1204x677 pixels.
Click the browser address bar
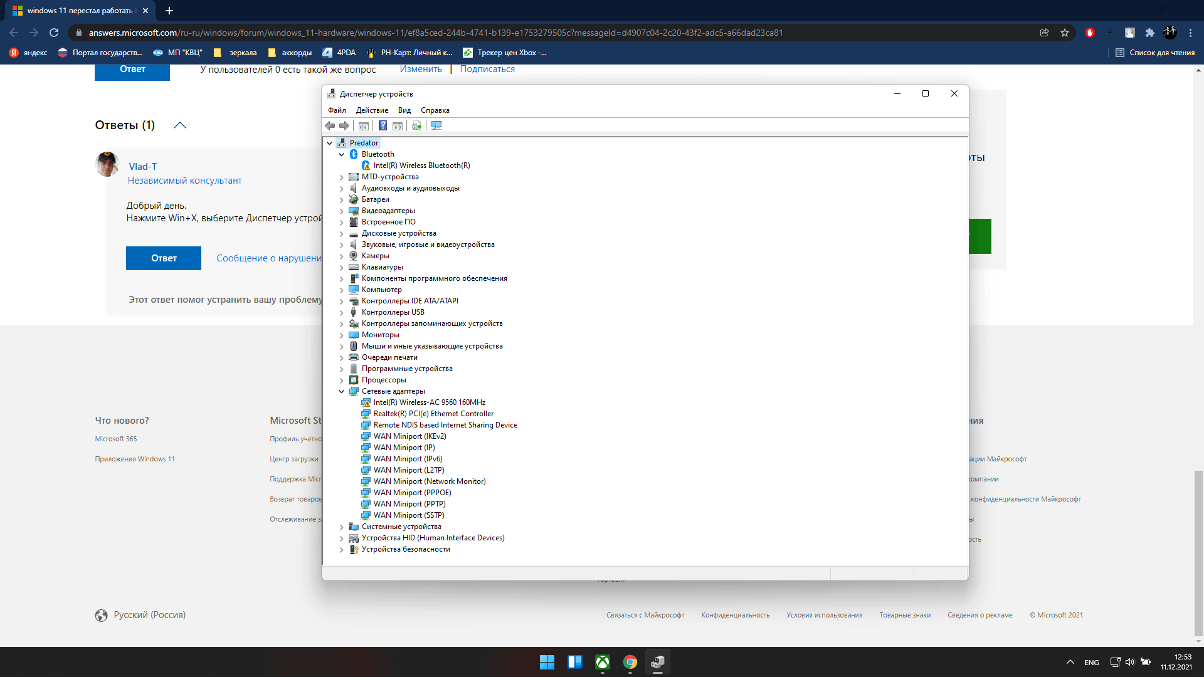click(x=552, y=33)
